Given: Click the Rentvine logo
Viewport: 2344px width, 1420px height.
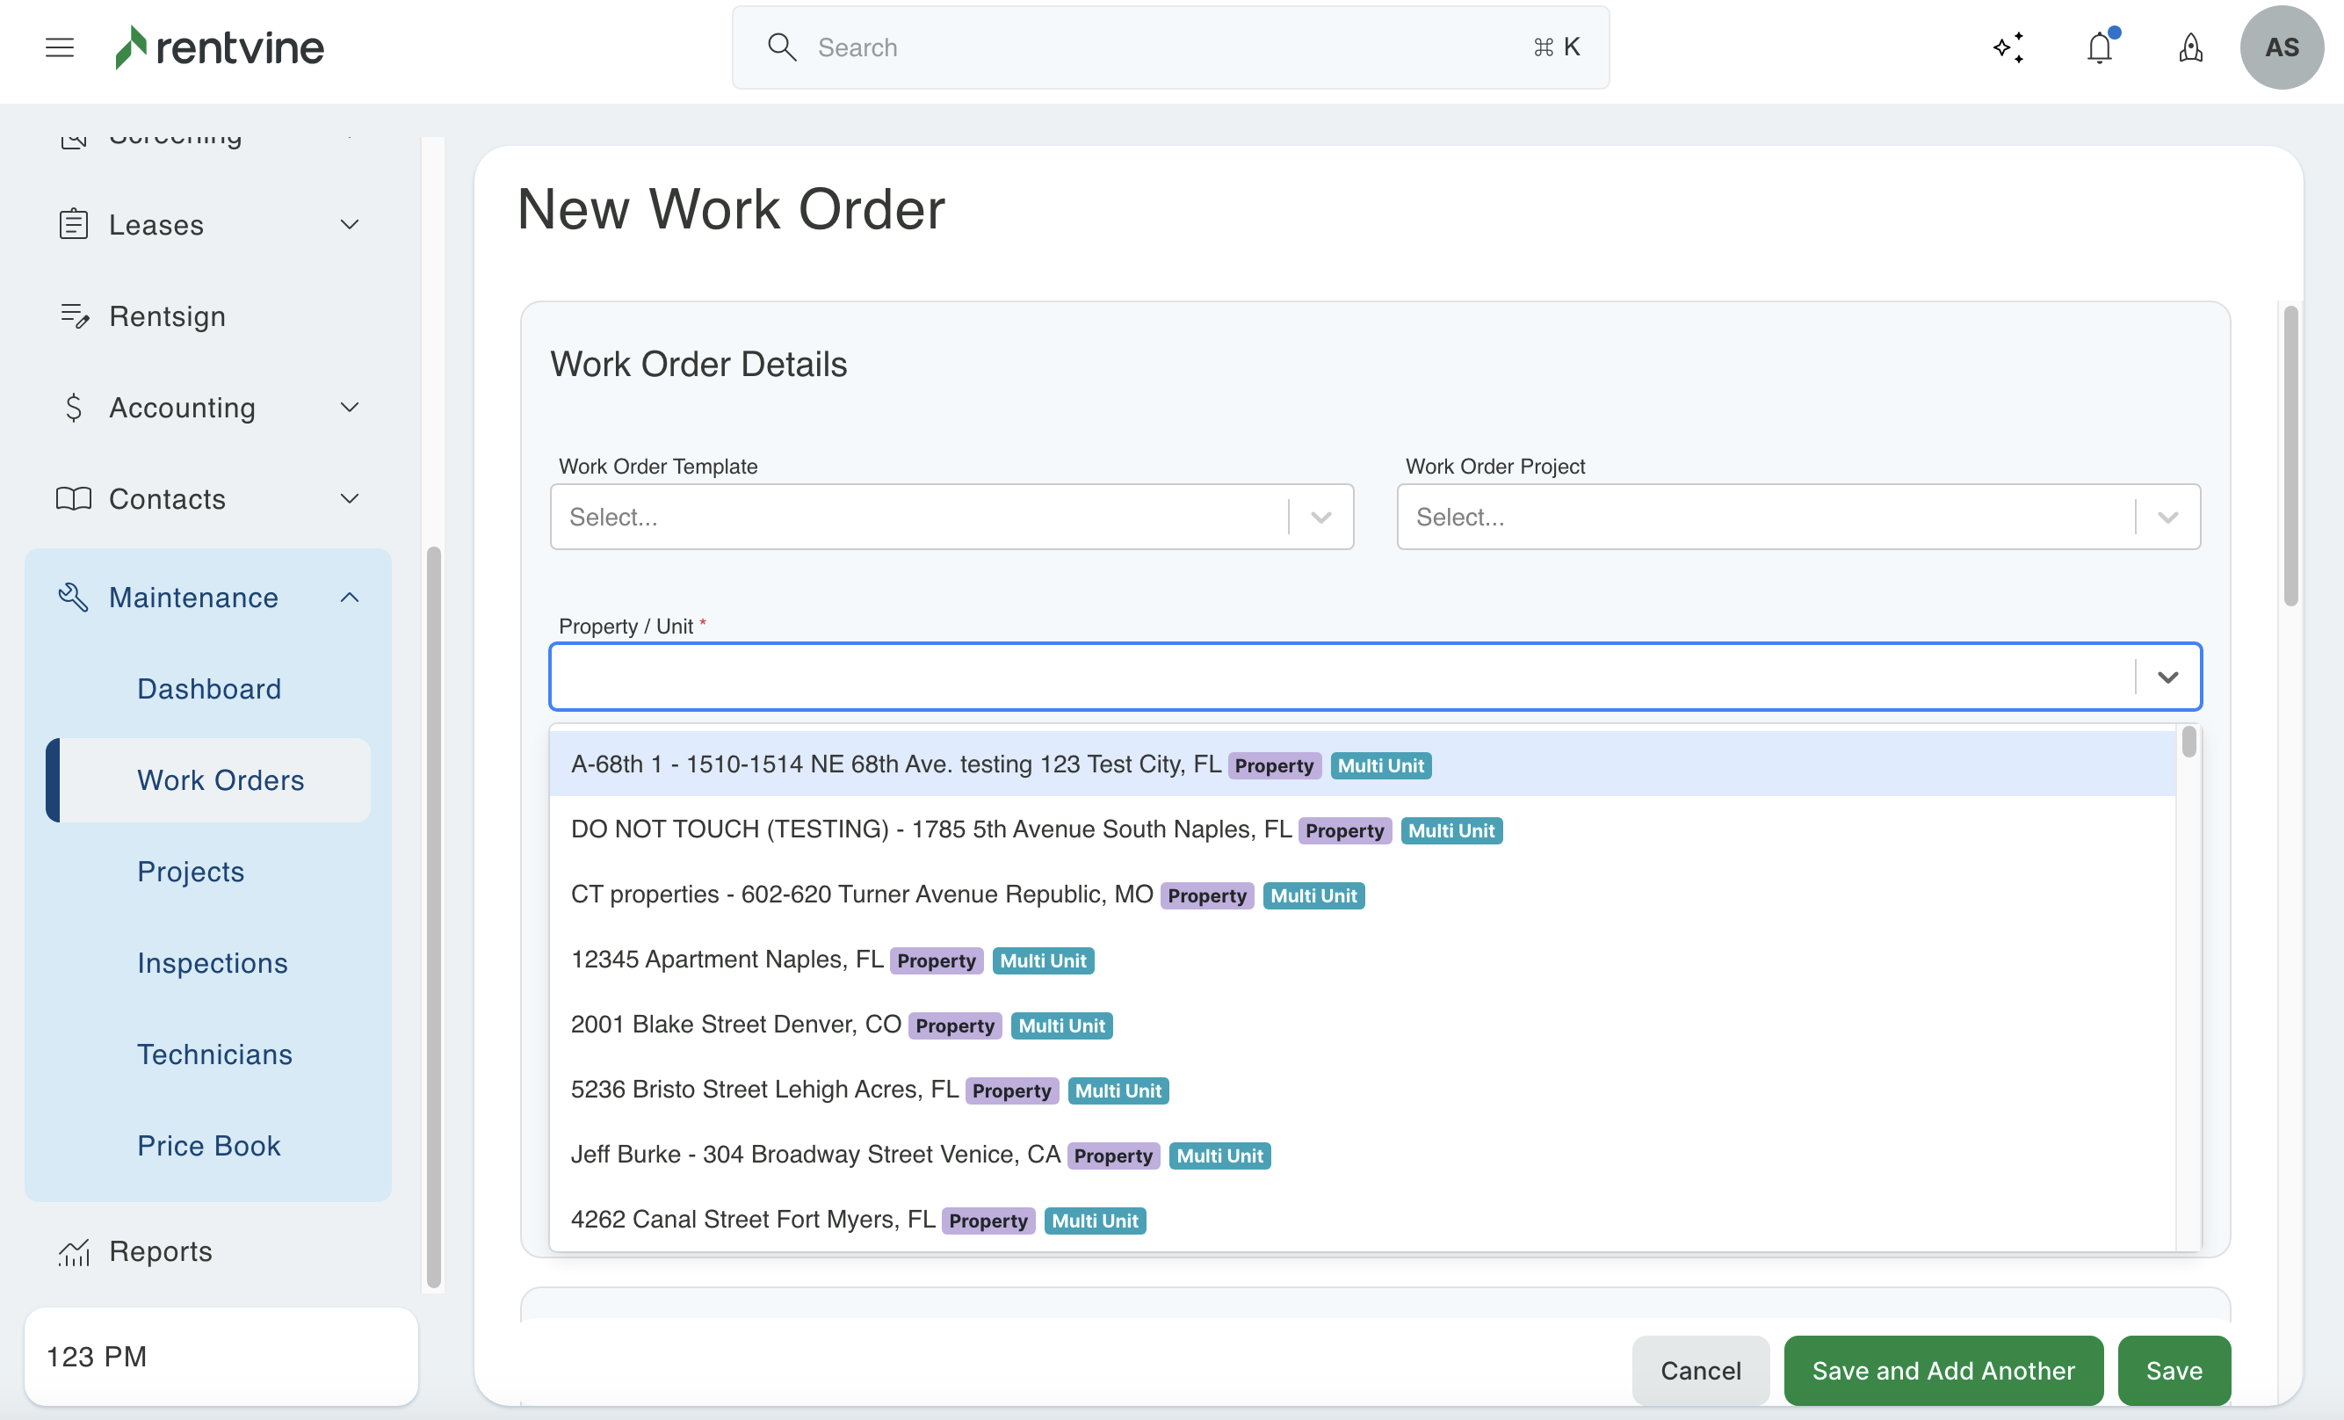Looking at the screenshot, I should click(x=220, y=47).
